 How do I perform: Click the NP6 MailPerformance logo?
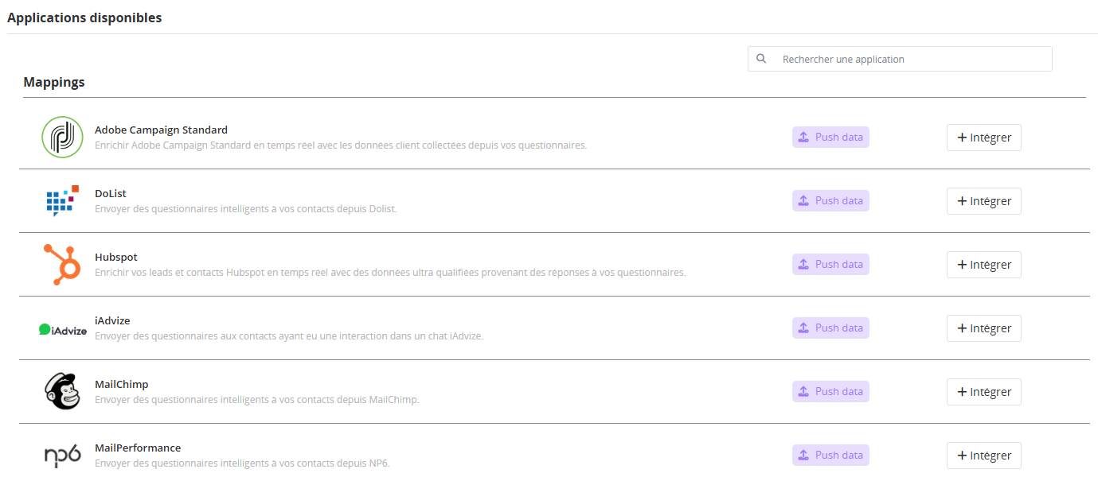(x=62, y=456)
